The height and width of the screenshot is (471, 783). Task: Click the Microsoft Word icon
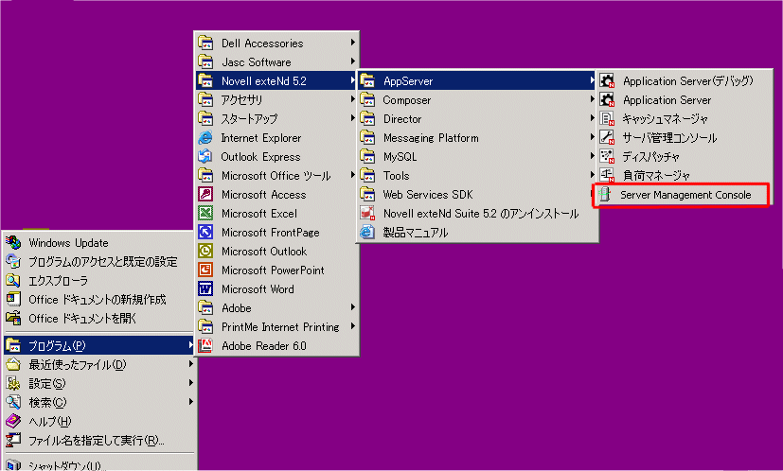[205, 288]
